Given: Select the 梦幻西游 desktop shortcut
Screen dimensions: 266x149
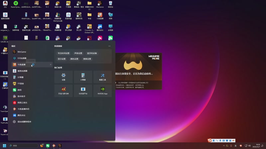Looking at the screenshot, I should click(68, 28).
